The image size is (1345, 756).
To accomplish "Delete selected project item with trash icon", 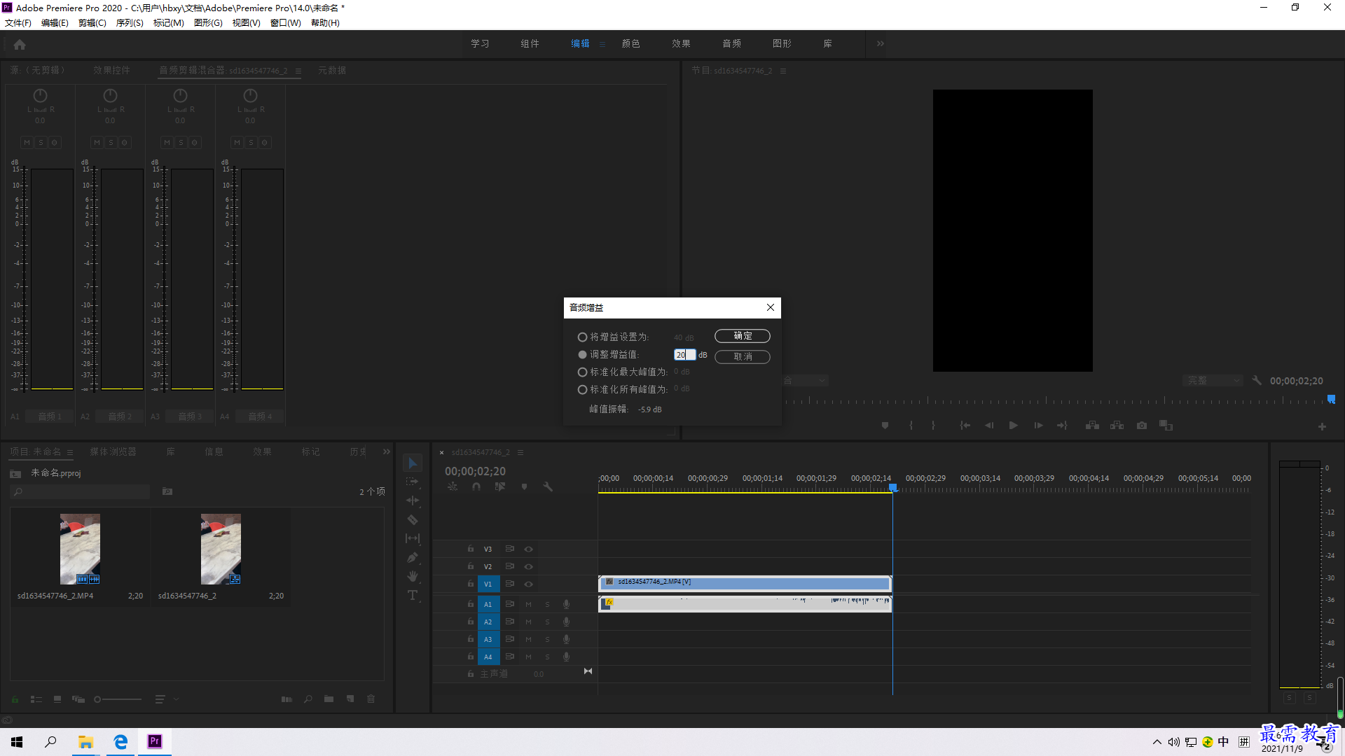I will (371, 699).
